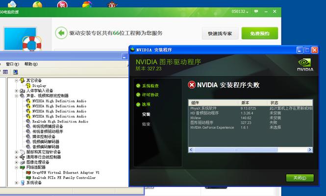Click the 网络适配器 category icon
The width and height of the screenshot is (326, 196).
(22, 167)
